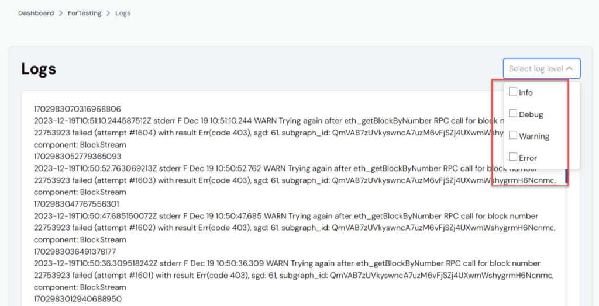
Task: Click the log line with attempt #1601
Action: pos(294,276)
